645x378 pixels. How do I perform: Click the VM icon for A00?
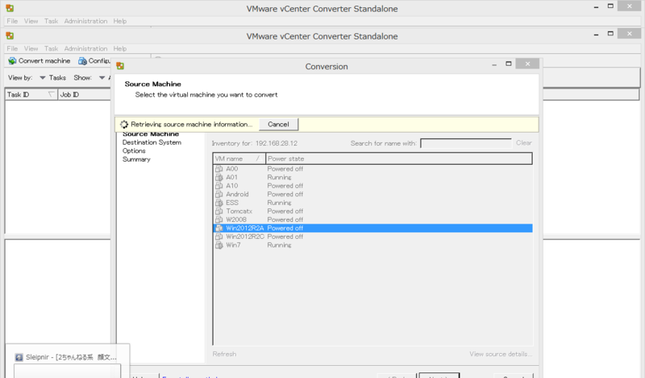coord(218,169)
